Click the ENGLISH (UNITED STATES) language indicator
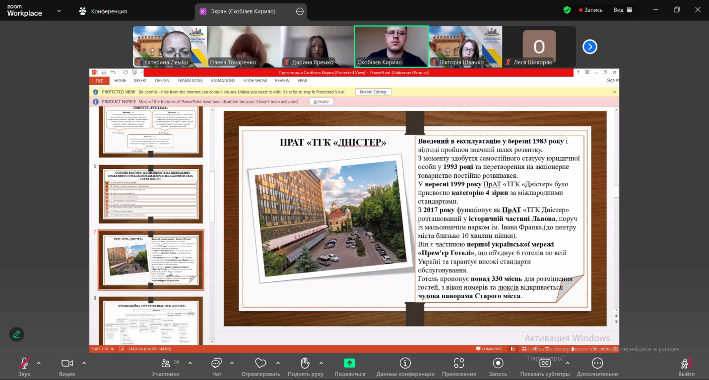The image size is (709, 380). coord(150,349)
